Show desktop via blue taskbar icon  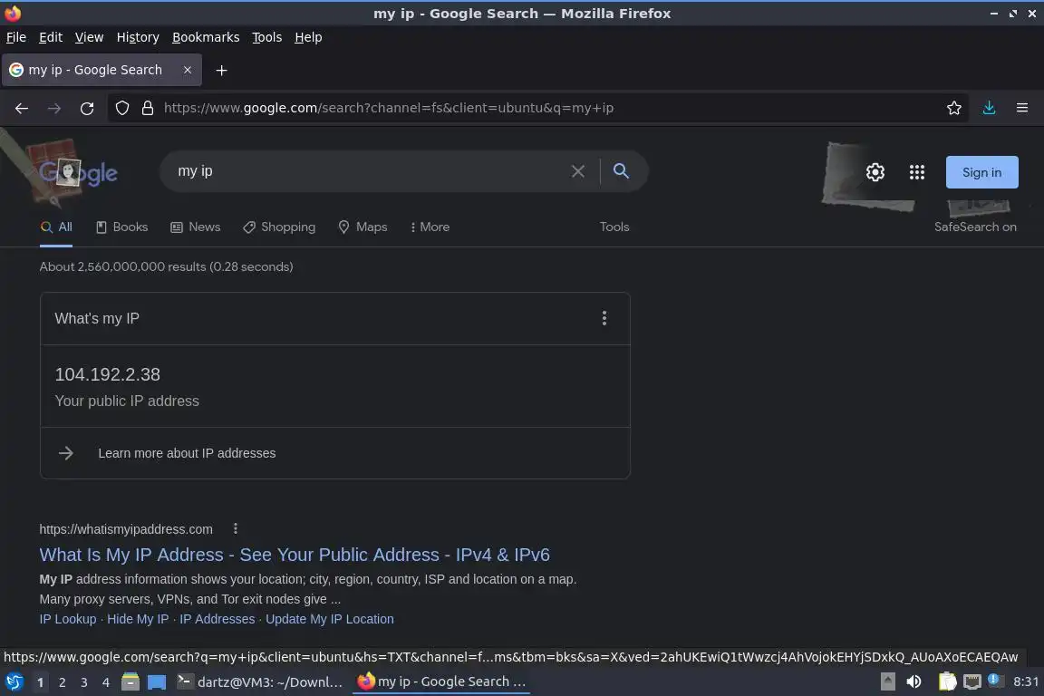coord(157,682)
